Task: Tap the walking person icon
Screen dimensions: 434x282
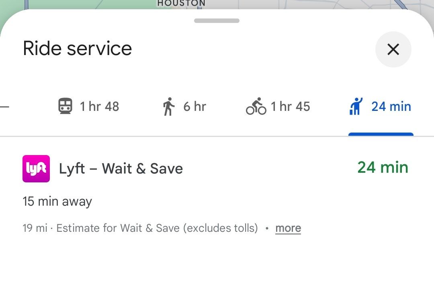Action: point(169,106)
